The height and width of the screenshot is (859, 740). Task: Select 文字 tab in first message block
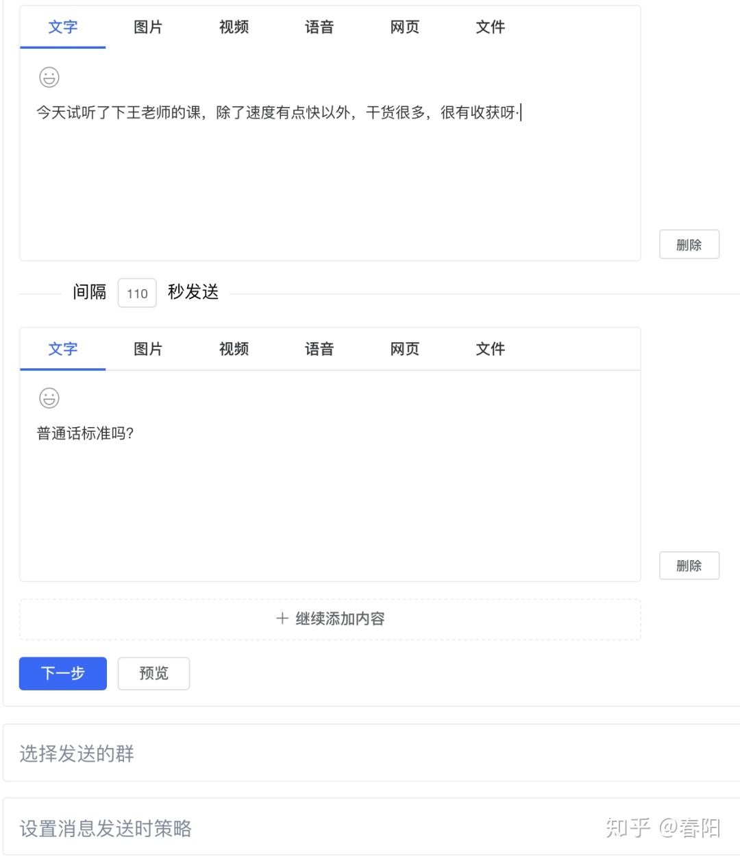point(63,27)
